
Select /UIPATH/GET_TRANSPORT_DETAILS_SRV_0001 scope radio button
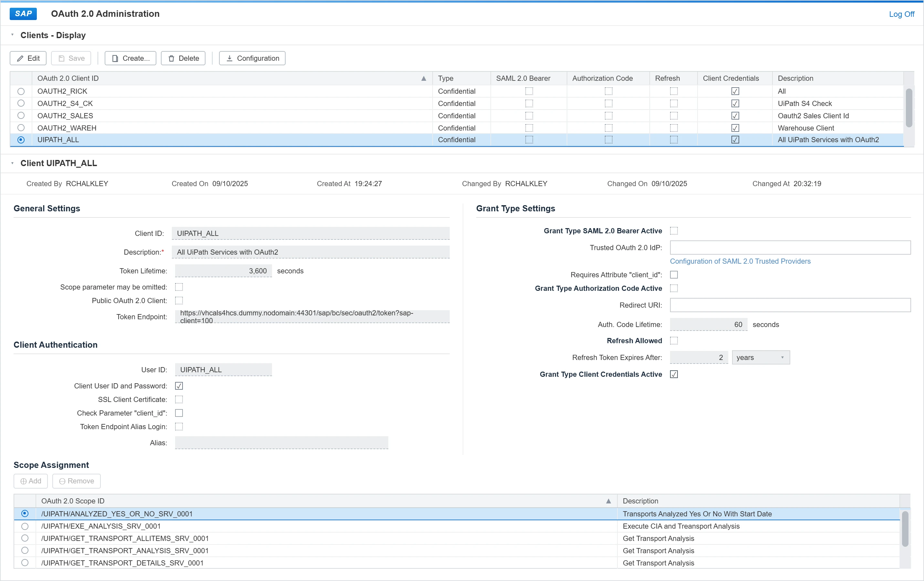click(25, 563)
